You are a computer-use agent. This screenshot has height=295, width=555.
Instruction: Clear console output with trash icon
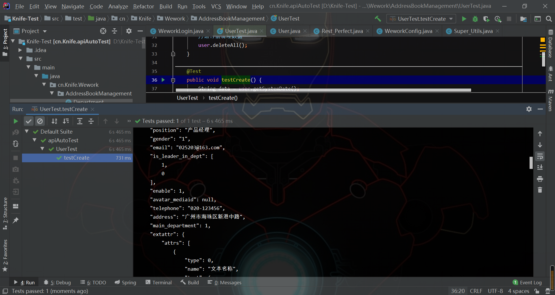click(x=540, y=190)
